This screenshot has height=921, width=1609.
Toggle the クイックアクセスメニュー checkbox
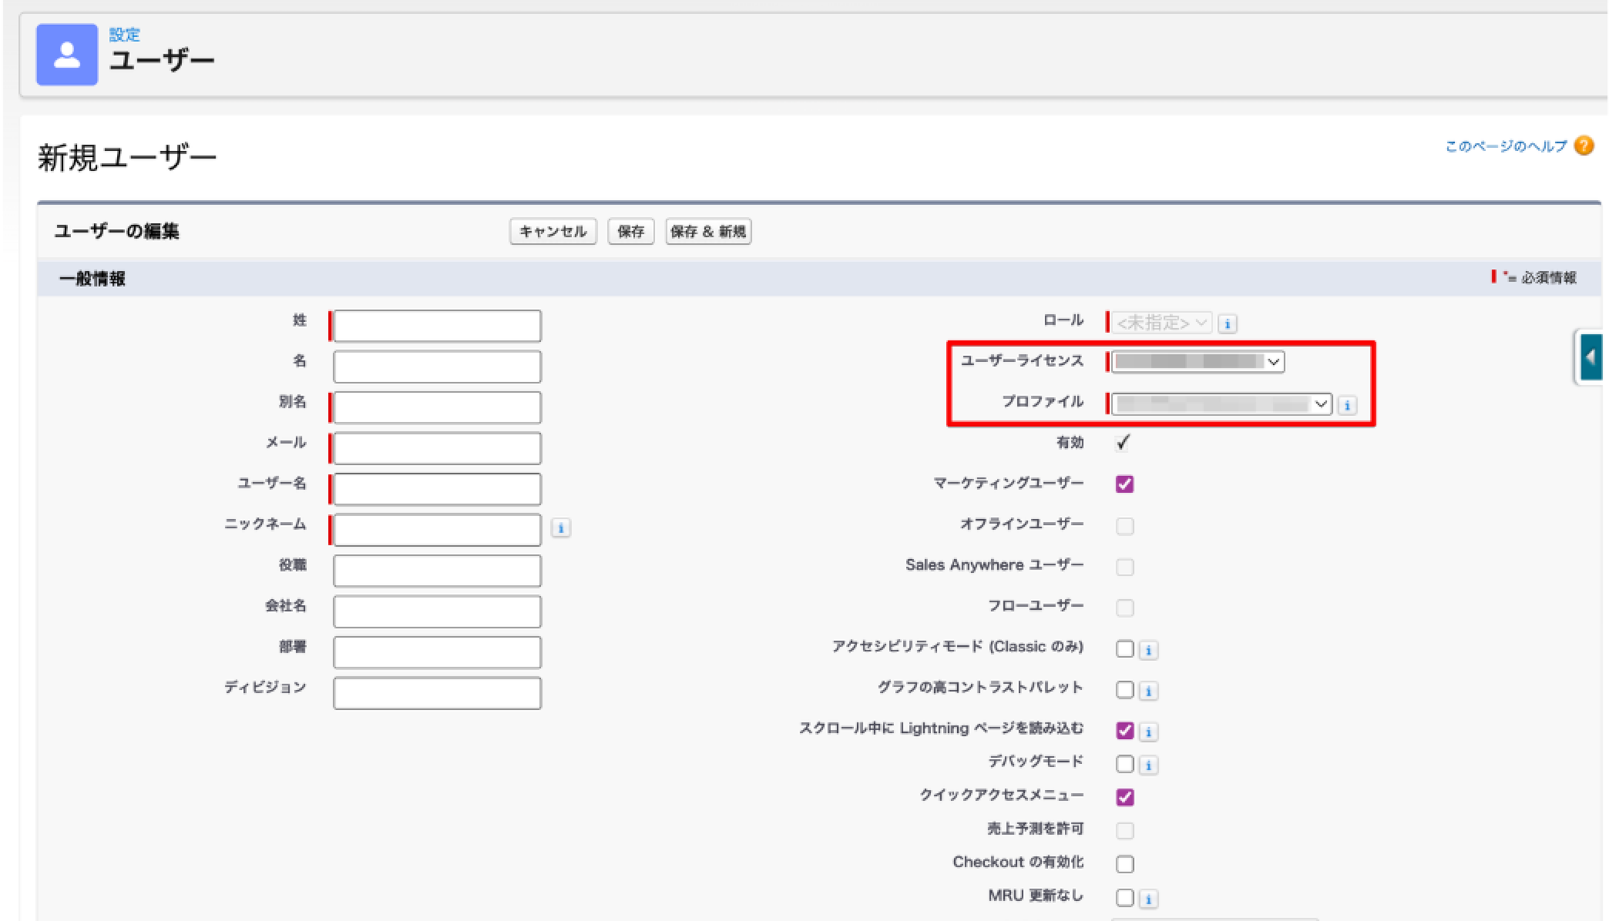tap(1124, 797)
